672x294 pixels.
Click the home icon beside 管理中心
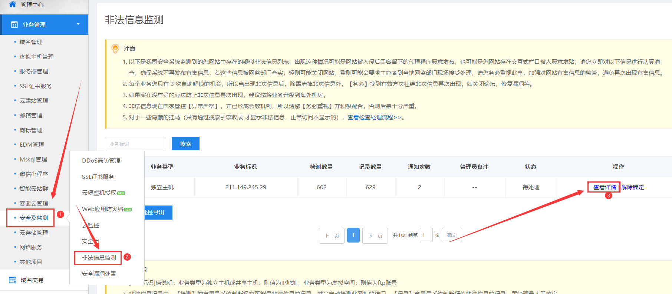pyautogui.click(x=13, y=4)
